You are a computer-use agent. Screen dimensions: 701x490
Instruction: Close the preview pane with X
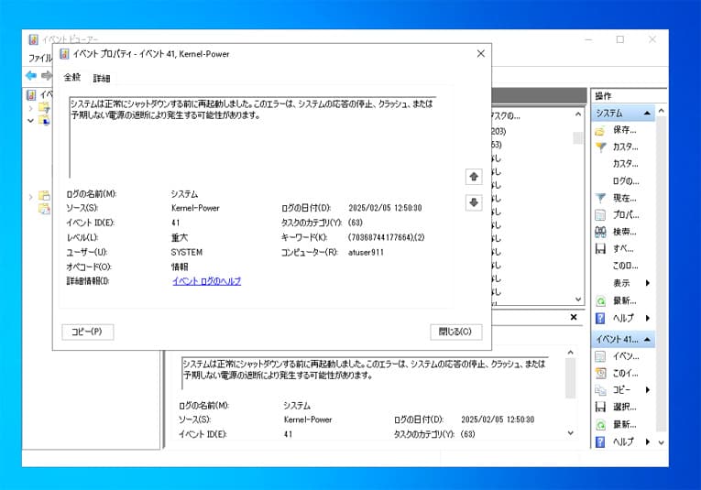pos(574,318)
